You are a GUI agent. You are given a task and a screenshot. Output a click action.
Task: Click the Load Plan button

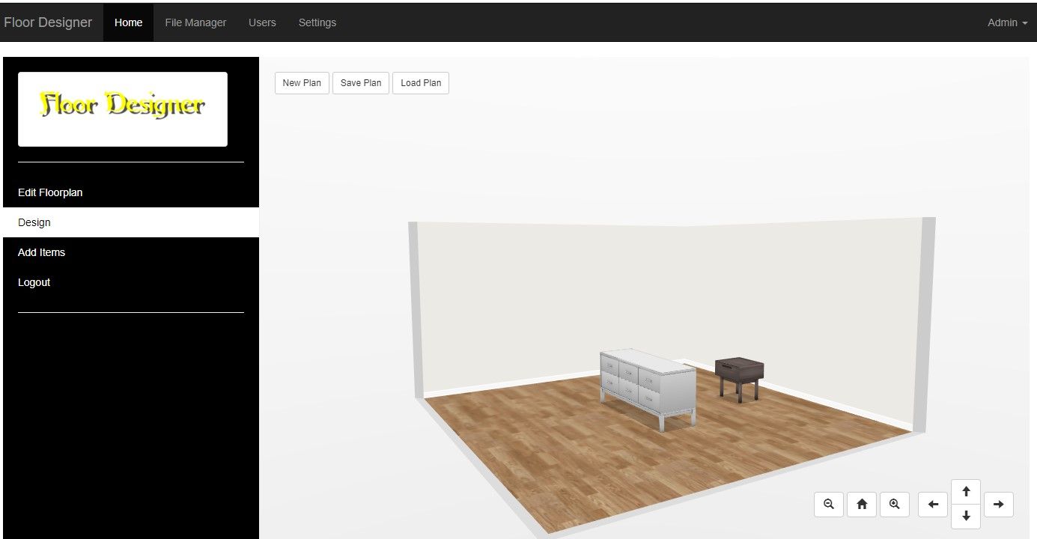click(421, 83)
